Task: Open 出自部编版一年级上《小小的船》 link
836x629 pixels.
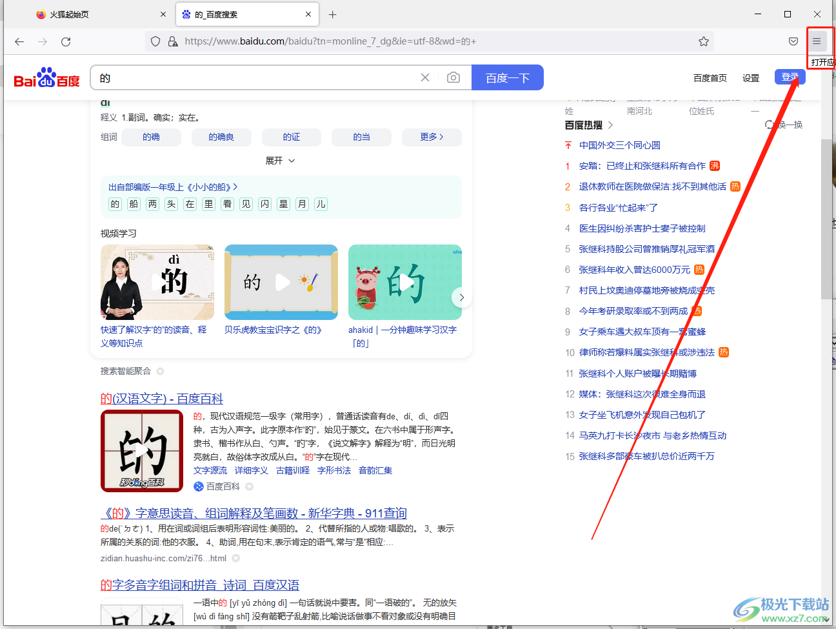Action: pyautogui.click(x=173, y=187)
